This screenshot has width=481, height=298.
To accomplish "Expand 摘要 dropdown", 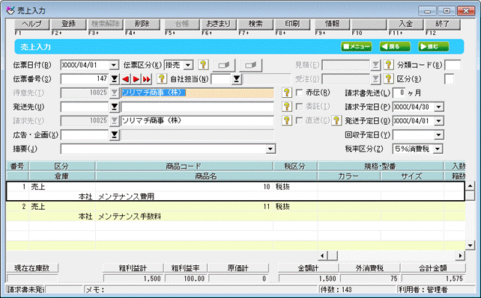I will [270, 149].
